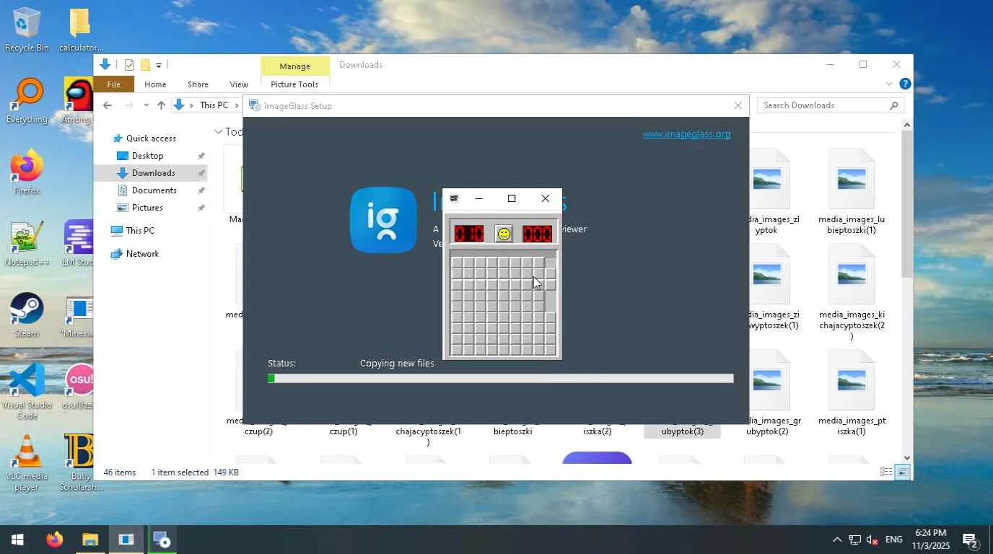This screenshot has height=554, width=993.
Task: Select the Manage contextual tab
Action: (x=294, y=66)
